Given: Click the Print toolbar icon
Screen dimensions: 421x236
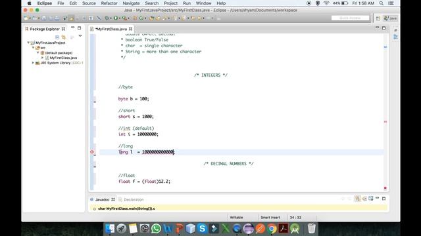Looking at the screenshot, I should click(x=57, y=18).
